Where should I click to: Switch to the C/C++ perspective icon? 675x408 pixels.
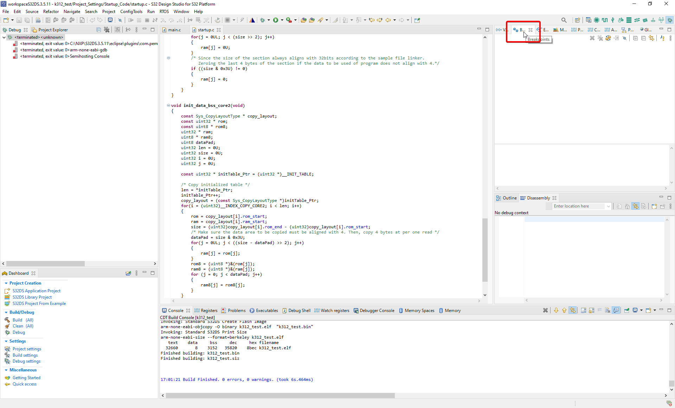pos(589,20)
